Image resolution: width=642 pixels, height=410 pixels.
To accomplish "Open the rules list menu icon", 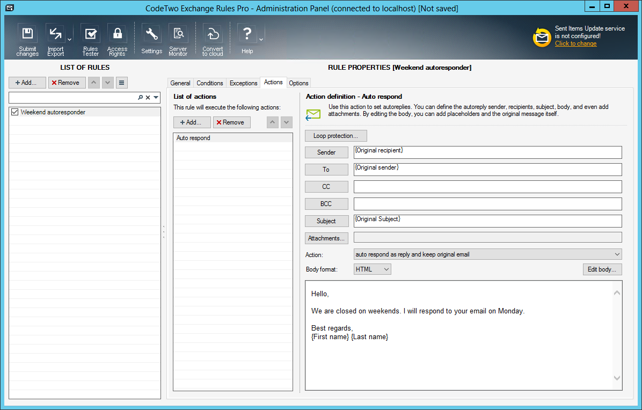I will pyautogui.click(x=122, y=83).
